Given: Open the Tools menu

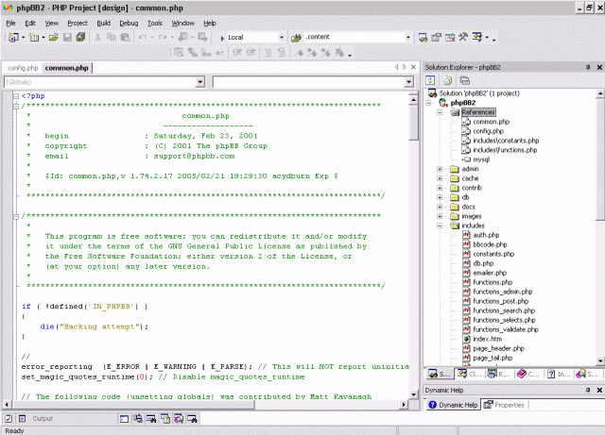Looking at the screenshot, I should [x=155, y=23].
